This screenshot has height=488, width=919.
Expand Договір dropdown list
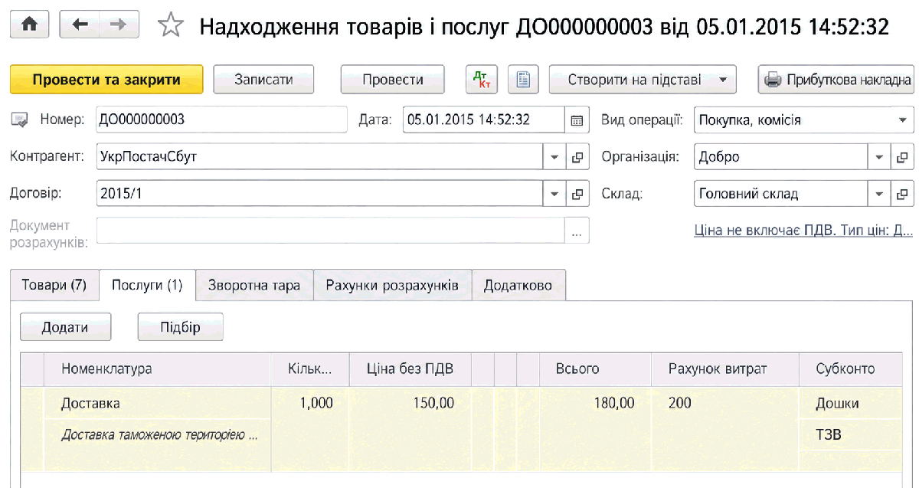pos(555,194)
